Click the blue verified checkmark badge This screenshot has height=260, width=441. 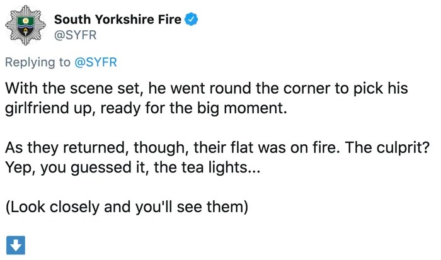(x=192, y=20)
